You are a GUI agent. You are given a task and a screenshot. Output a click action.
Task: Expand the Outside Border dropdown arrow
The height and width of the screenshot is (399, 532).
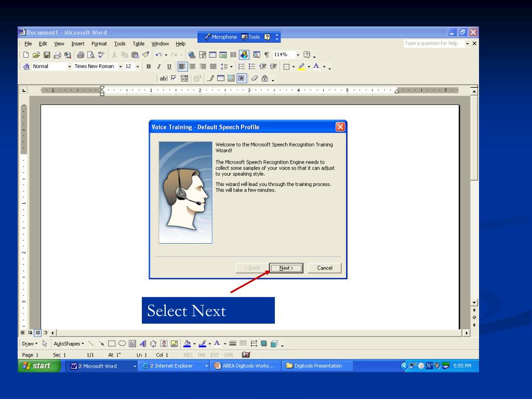pos(294,67)
